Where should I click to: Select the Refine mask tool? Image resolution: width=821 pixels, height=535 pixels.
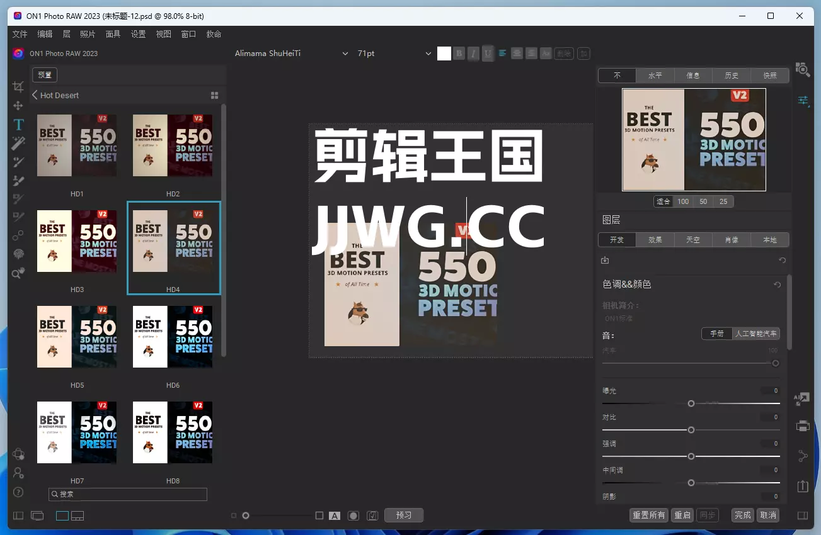pyautogui.click(x=18, y=199)
